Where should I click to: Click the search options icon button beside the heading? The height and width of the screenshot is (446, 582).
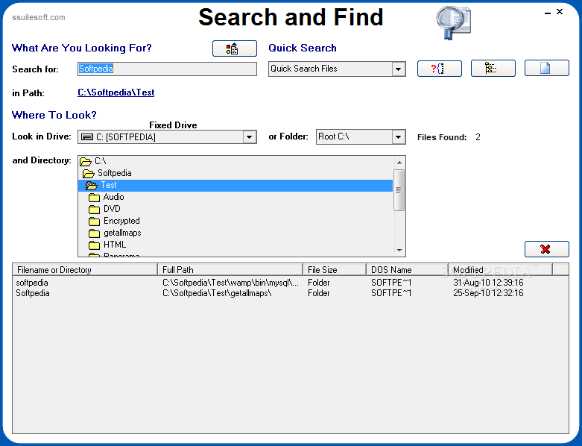(234, 48)
